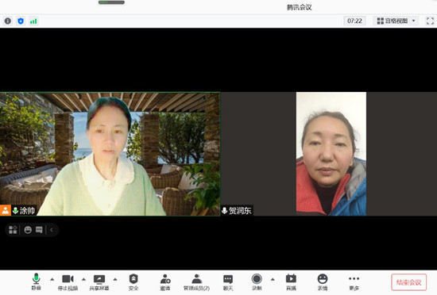The width and height of the screenshot is (437, 295).
Task: Stop video with the camera button
Action: click(68, 282)
